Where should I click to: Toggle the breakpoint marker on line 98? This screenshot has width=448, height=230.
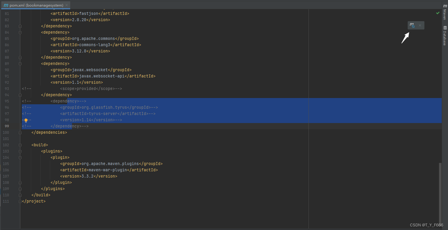click(x=26, y=120)
